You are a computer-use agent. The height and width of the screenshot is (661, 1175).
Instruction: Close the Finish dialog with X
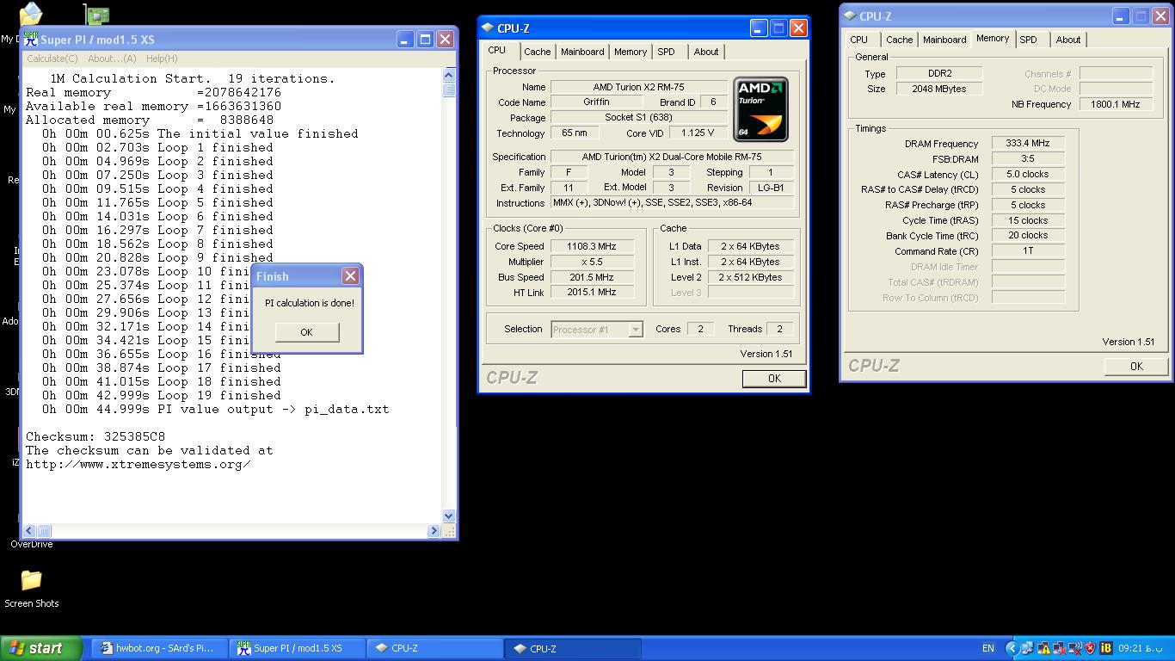[350, 275]
